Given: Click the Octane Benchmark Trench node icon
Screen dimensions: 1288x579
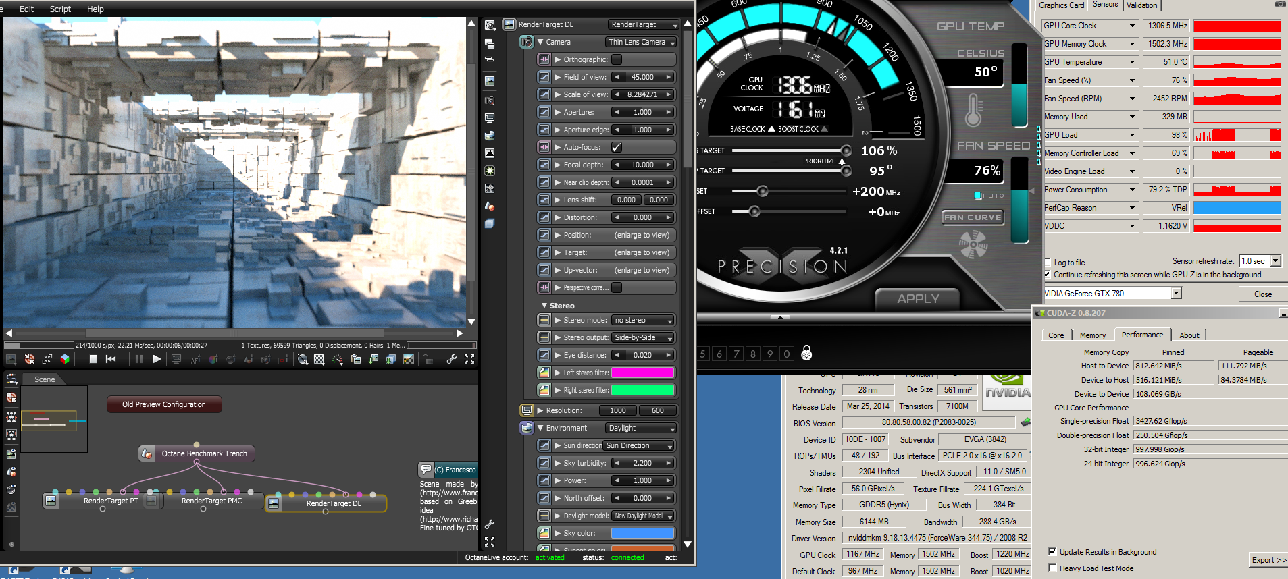Looking at the screenshot, I should click(x=147, y=453).
